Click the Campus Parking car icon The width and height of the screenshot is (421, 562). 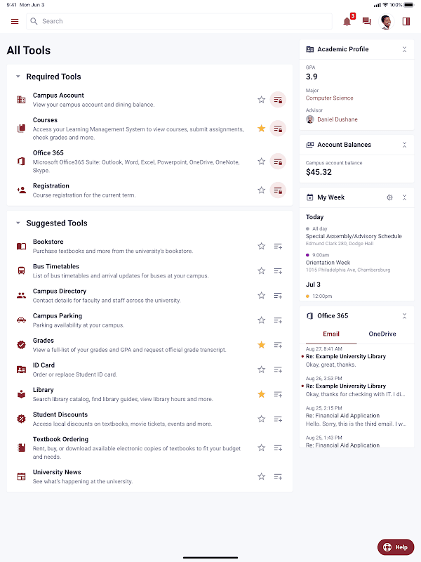click(x=22, y=320)
